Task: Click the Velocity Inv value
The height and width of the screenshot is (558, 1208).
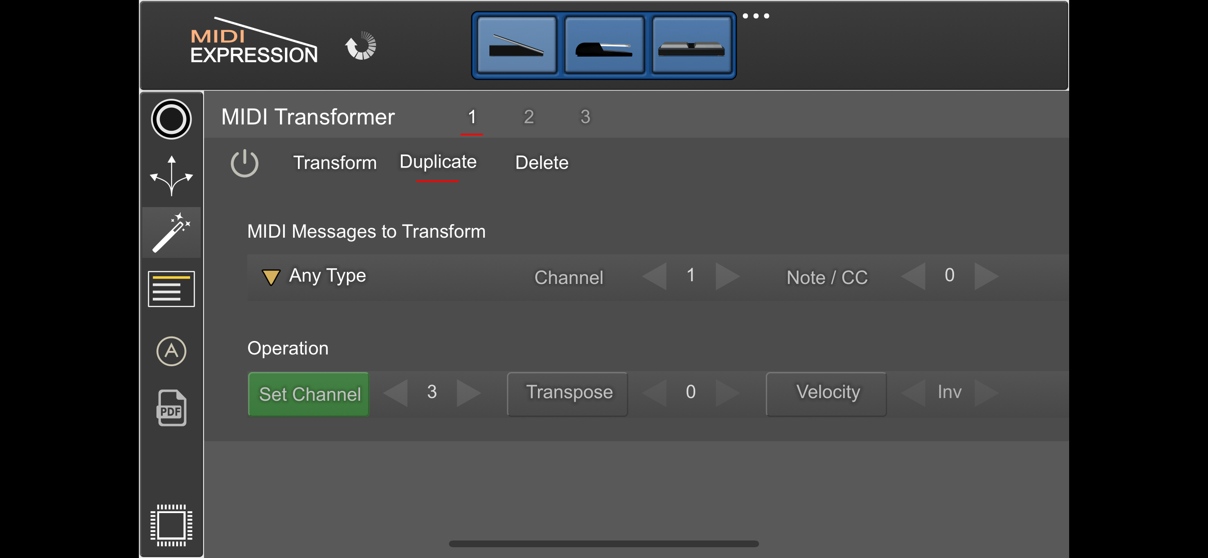Action: coord(950,392)
